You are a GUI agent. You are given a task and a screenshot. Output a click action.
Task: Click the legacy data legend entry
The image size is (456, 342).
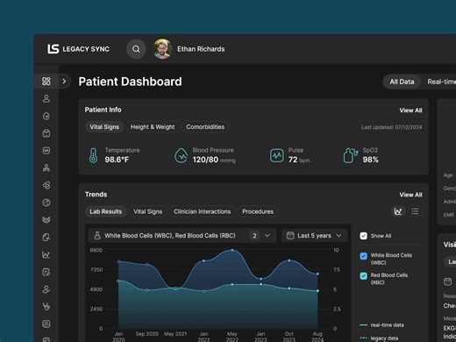point(379,338)
